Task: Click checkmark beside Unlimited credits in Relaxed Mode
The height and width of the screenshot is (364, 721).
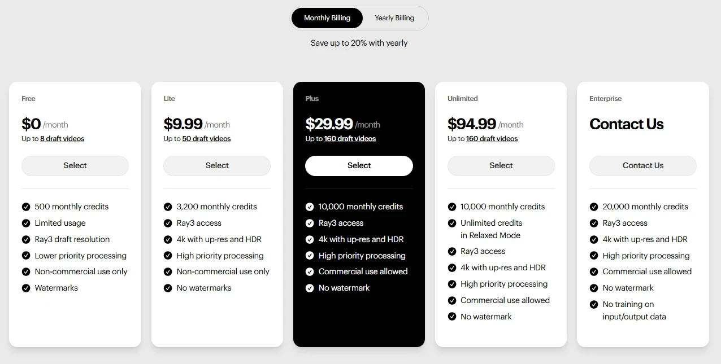Action: pos(452,223)
